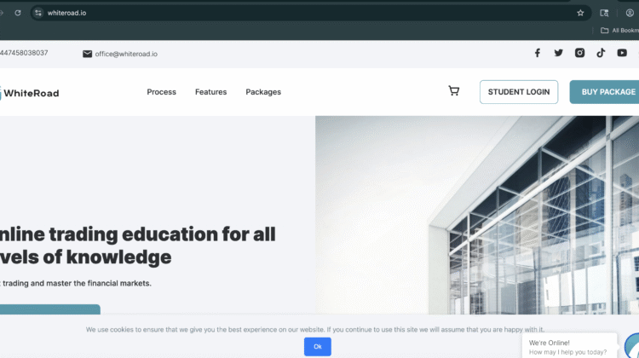
Task: Open the TikTok social icon
Action: 601,53
